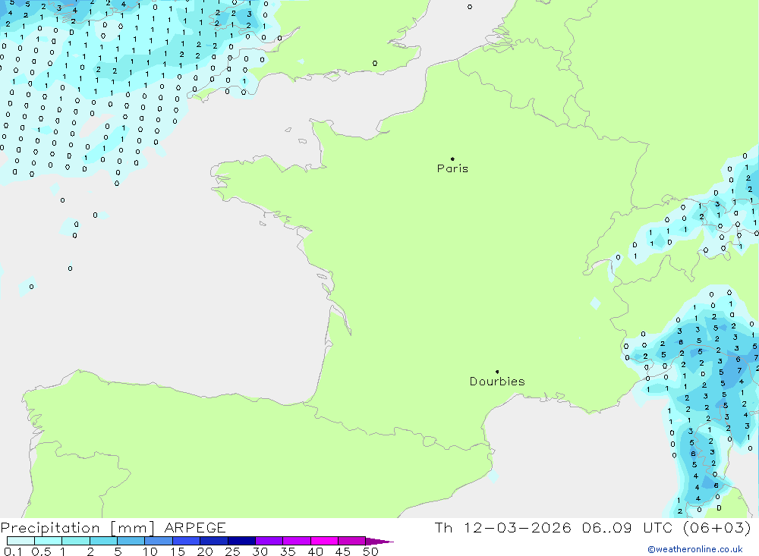
Task: Click the '25' legend scale value
Action: coord(233,551)
